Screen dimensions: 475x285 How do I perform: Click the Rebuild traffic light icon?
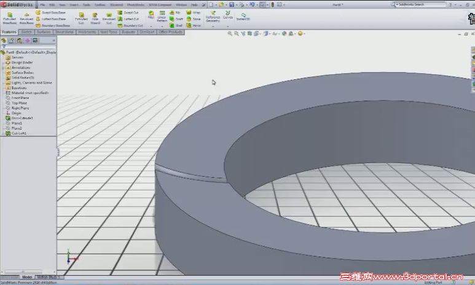coord(273,4)
